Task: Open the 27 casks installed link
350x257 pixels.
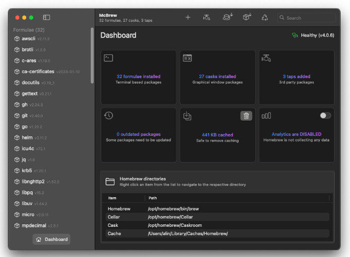Action: tap(218, 76)
